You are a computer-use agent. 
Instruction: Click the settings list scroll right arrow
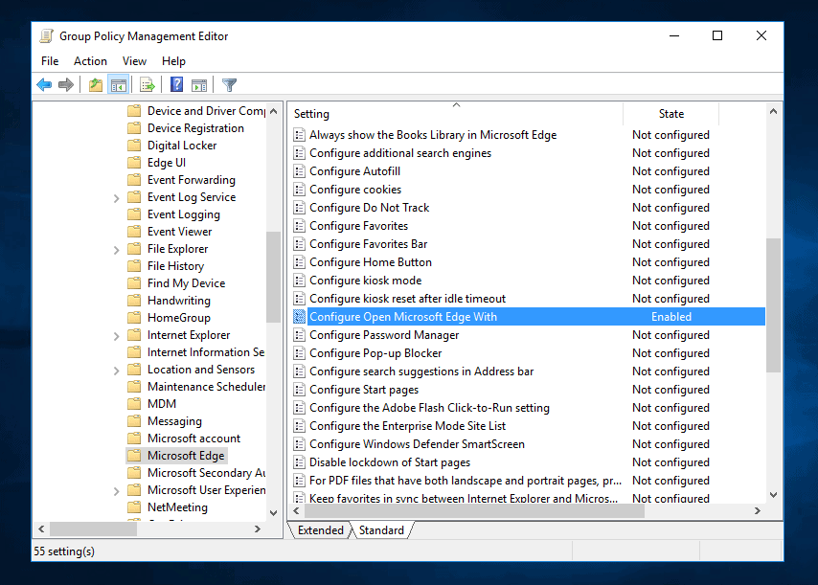click(x=758, y=511)
